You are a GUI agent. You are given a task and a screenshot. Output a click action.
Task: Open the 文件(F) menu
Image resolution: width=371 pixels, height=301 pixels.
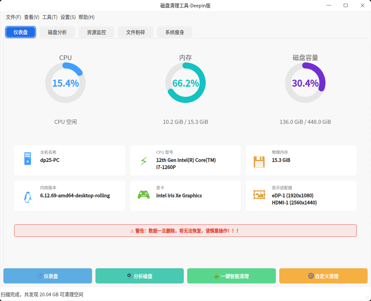[13, 17]
